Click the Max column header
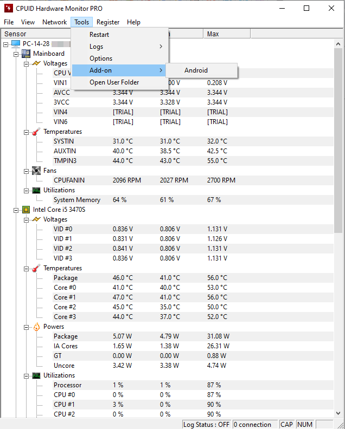345x429 pixels. [x=227, y=34]
